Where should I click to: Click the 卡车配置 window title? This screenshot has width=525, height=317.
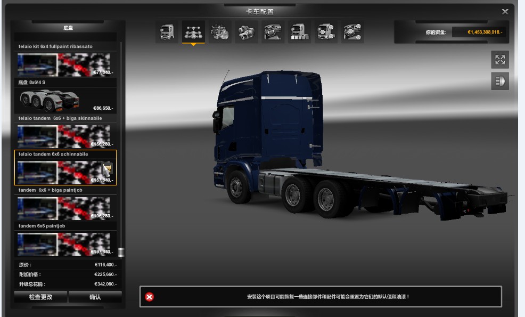260,12
